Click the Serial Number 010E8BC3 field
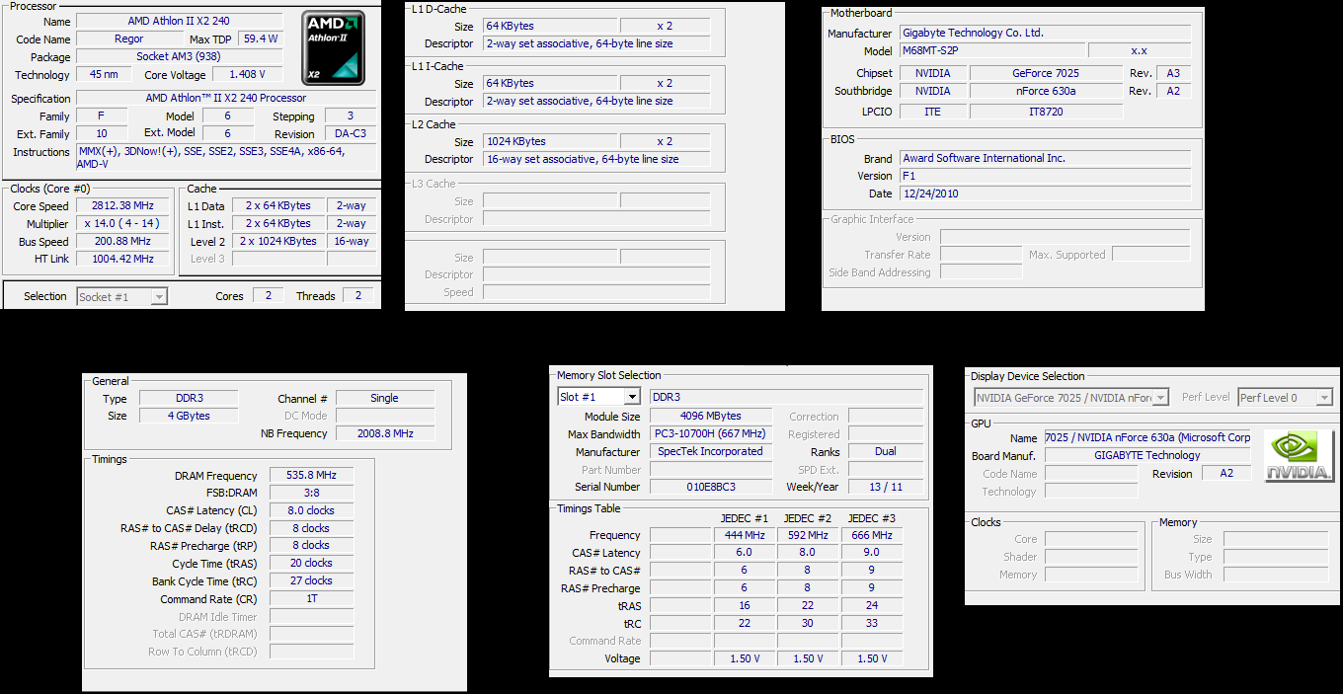This screenshot has width=1343, height=694. coord(711,487)
